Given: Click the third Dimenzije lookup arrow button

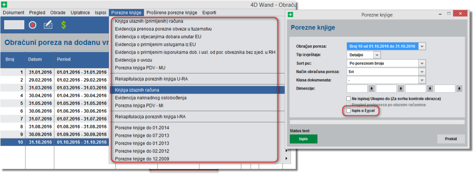Looking at the screenshot, I should (430, 89).
